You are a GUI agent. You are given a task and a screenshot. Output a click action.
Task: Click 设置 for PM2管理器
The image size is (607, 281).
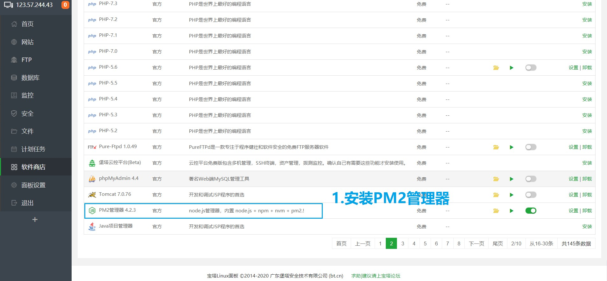coord(573,211)
